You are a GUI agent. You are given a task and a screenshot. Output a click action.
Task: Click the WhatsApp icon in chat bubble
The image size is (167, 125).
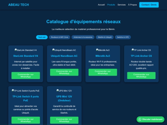[x=140, y=119]
